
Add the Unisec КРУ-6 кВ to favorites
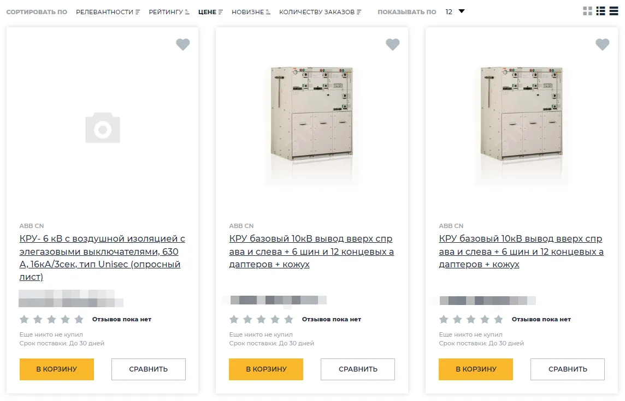click(x=183, y=45)
